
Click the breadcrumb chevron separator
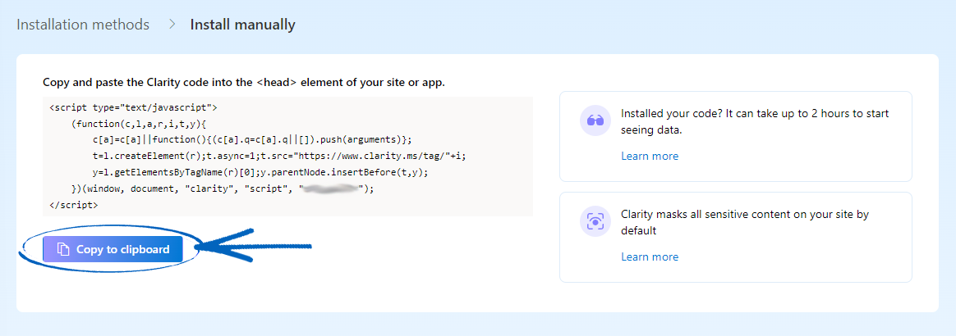coord(172,25)
